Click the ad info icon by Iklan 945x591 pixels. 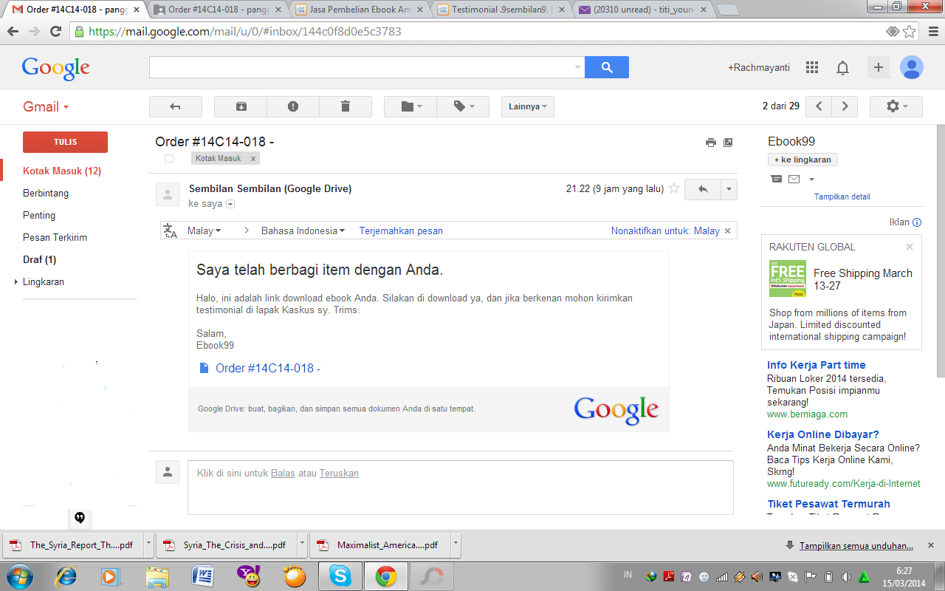click(x=917, y=222)
